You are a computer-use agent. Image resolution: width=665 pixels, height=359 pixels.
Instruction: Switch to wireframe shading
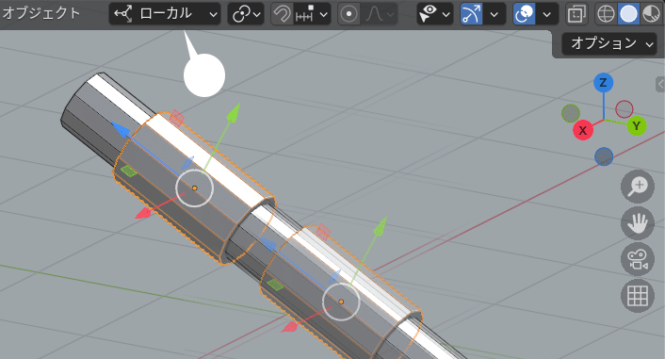click(606, 14)
